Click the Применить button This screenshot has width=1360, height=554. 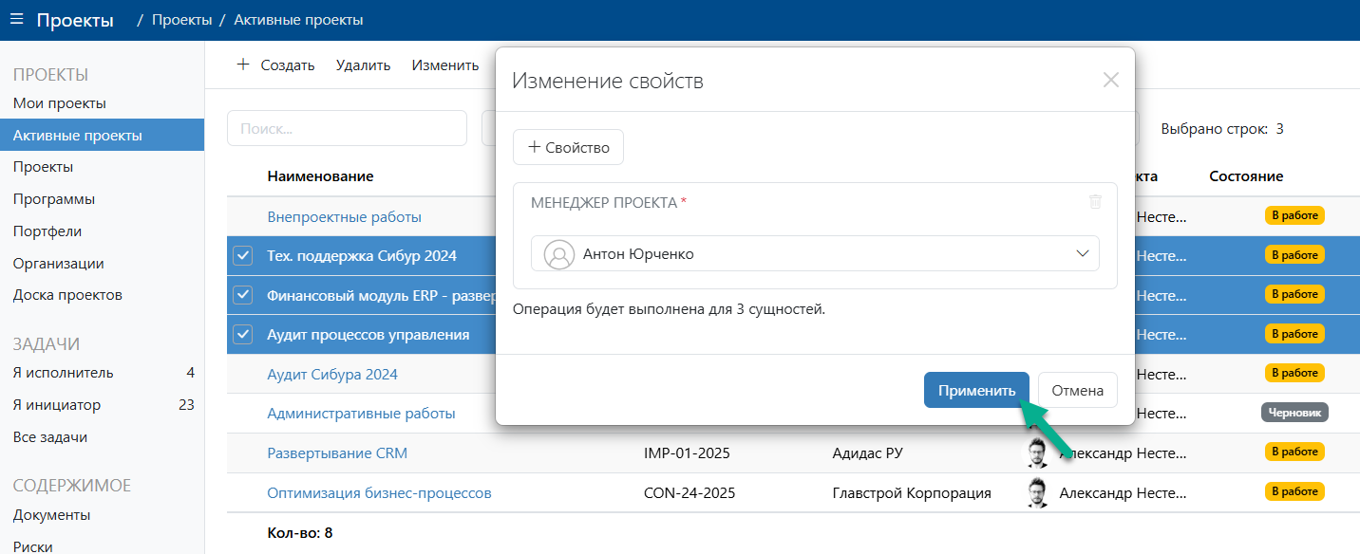(976, 389)
